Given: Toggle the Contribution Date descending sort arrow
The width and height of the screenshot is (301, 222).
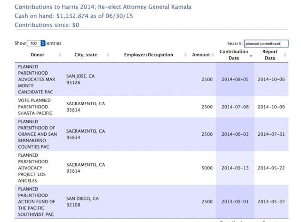Looking at the screenshot, I should [x=251, y=55].
